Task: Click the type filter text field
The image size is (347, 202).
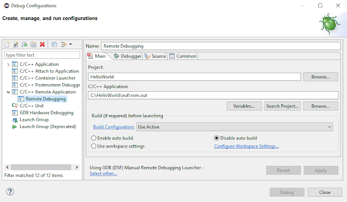Action: [x=42, y=55]
